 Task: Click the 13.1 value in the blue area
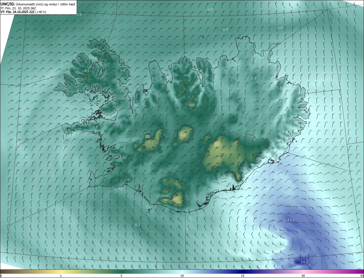(291, 220)
